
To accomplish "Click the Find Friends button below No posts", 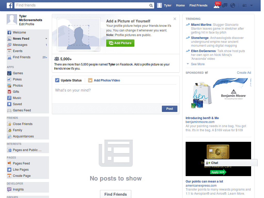I will pos(115,194).
